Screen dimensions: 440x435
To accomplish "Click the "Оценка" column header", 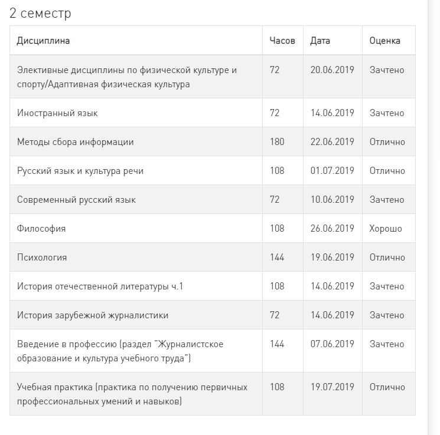I will coord(384,41).
